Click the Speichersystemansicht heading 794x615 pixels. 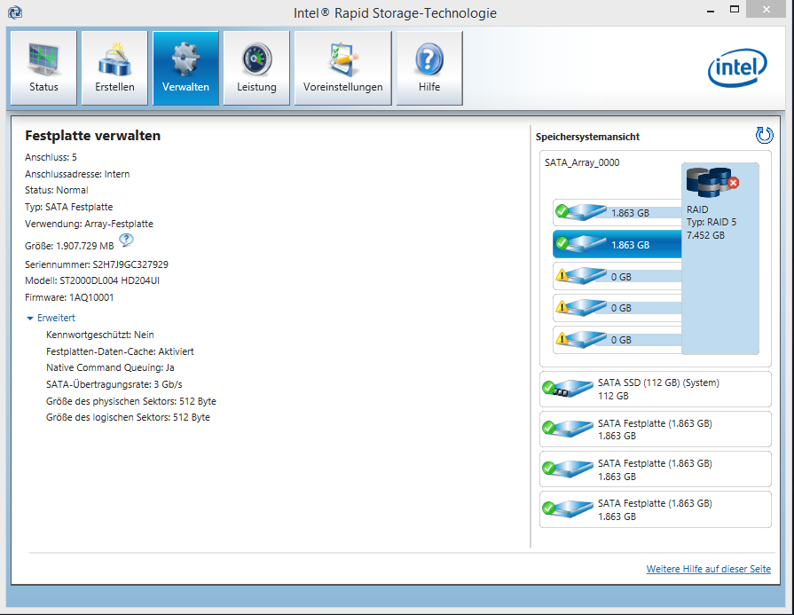point(587,137)
